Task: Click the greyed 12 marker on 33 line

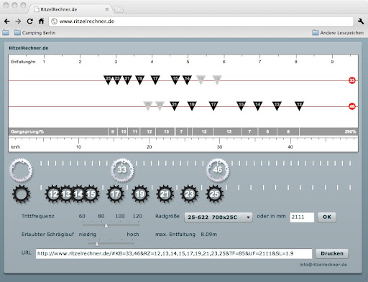Action: tap(217, 80)
